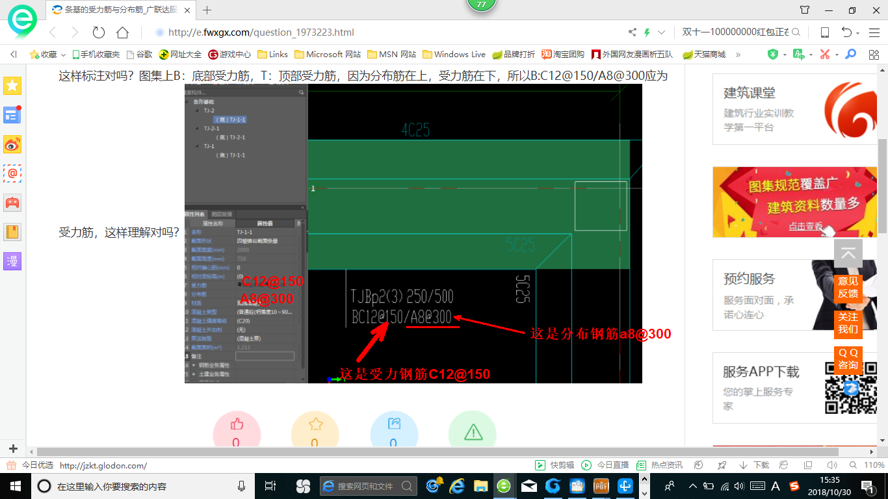888x499 pixels.
Task: Click the 快剪辑 status bar link
Action: (x=555, y=465)
